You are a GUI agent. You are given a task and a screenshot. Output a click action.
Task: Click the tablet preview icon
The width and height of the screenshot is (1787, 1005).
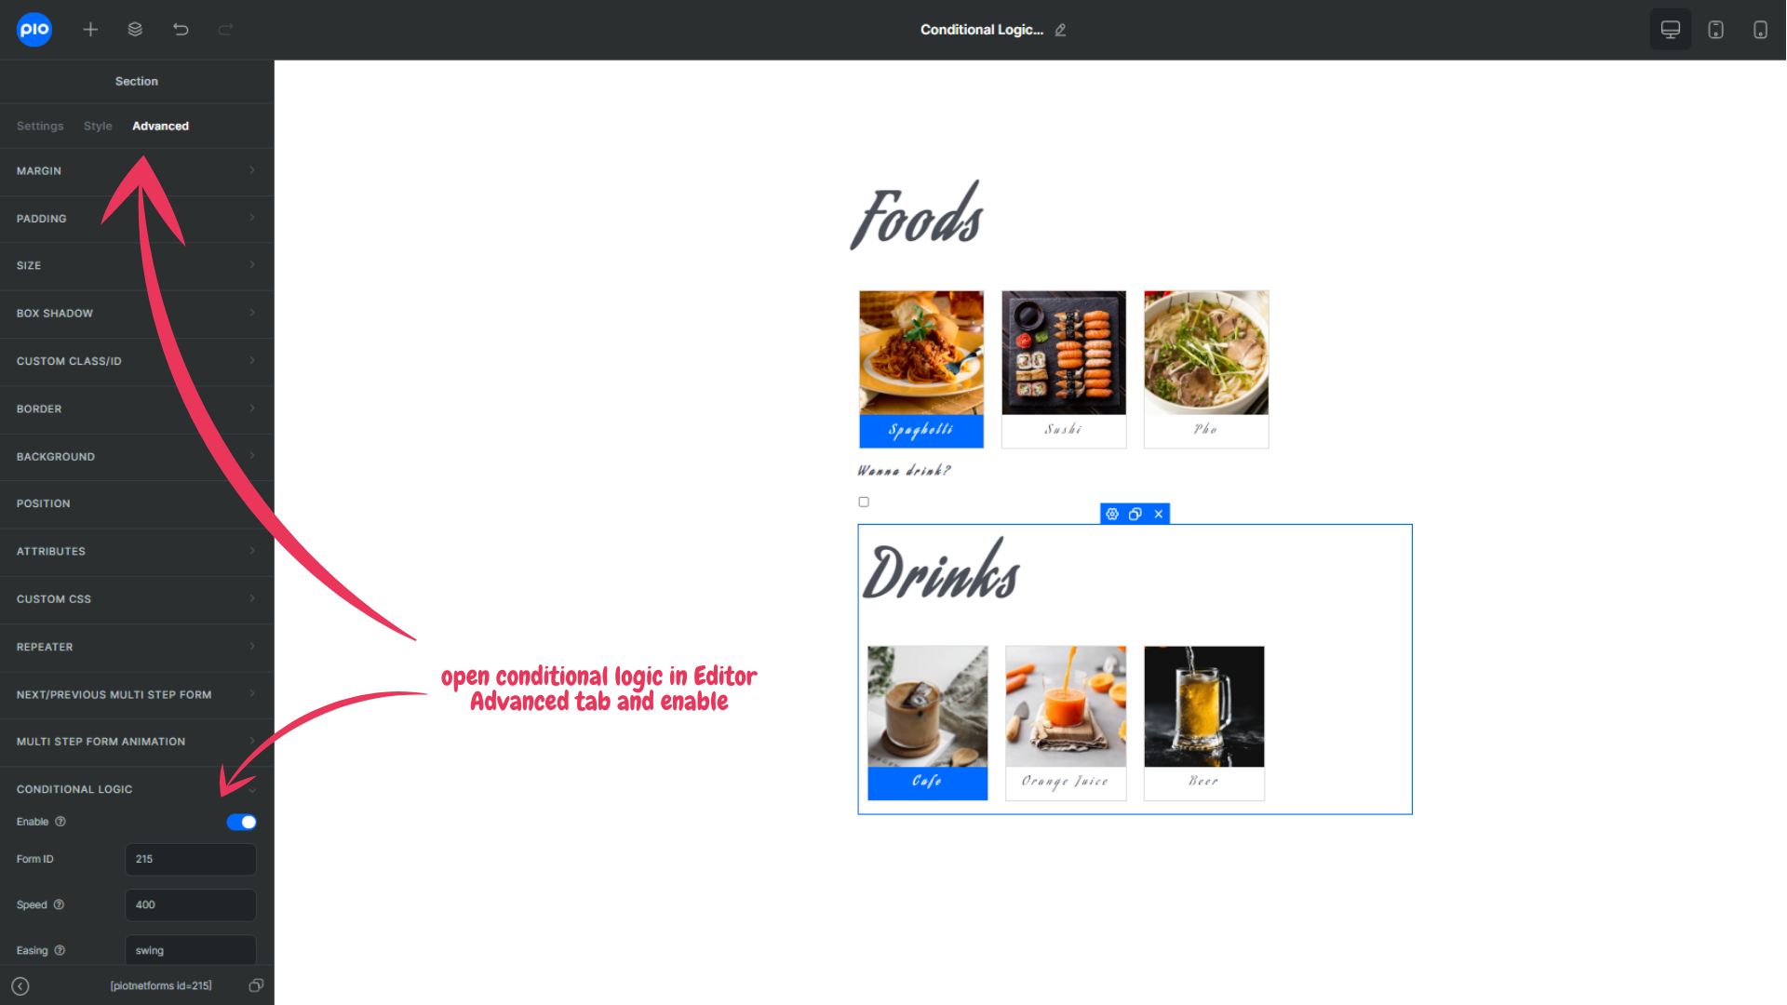pos(1716,28)
